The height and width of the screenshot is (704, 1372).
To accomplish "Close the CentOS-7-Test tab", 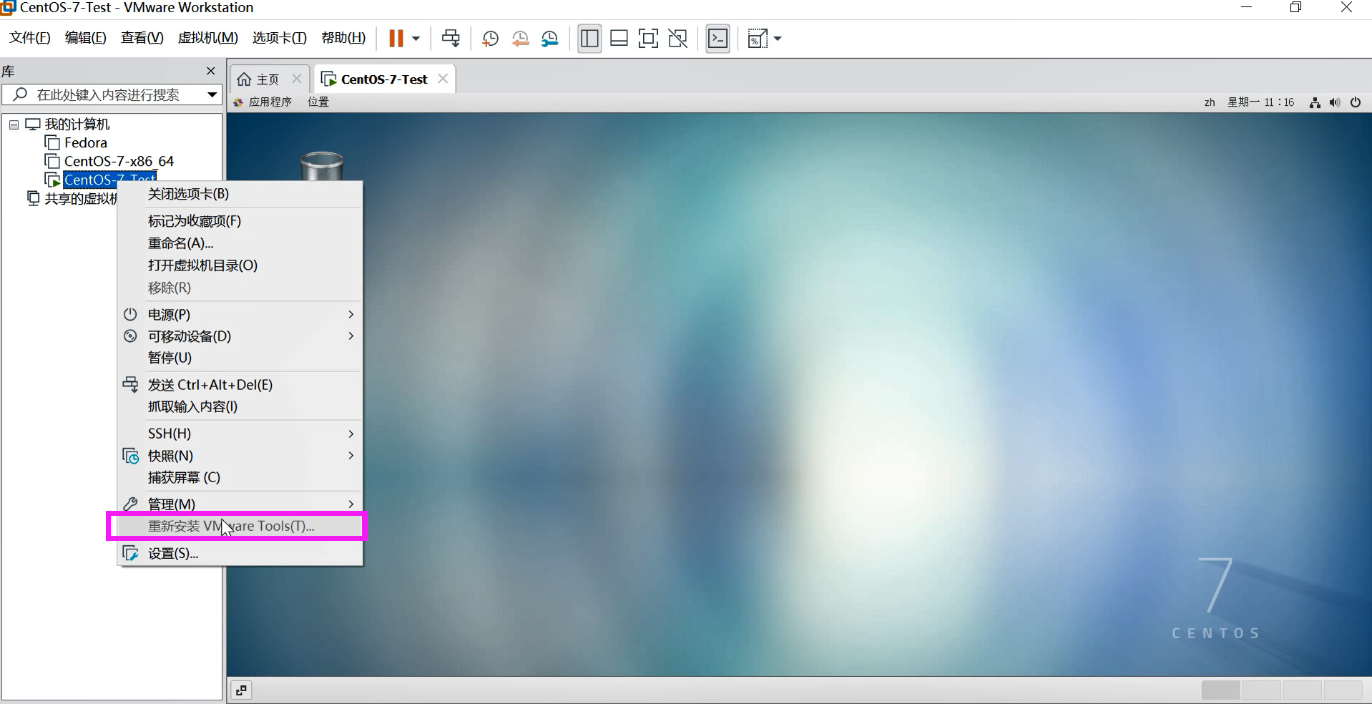I will 443,79.
